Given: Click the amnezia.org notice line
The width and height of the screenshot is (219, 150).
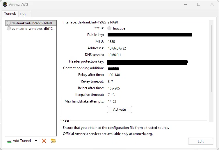Looking at the screenshot, I should coord(108,134).
